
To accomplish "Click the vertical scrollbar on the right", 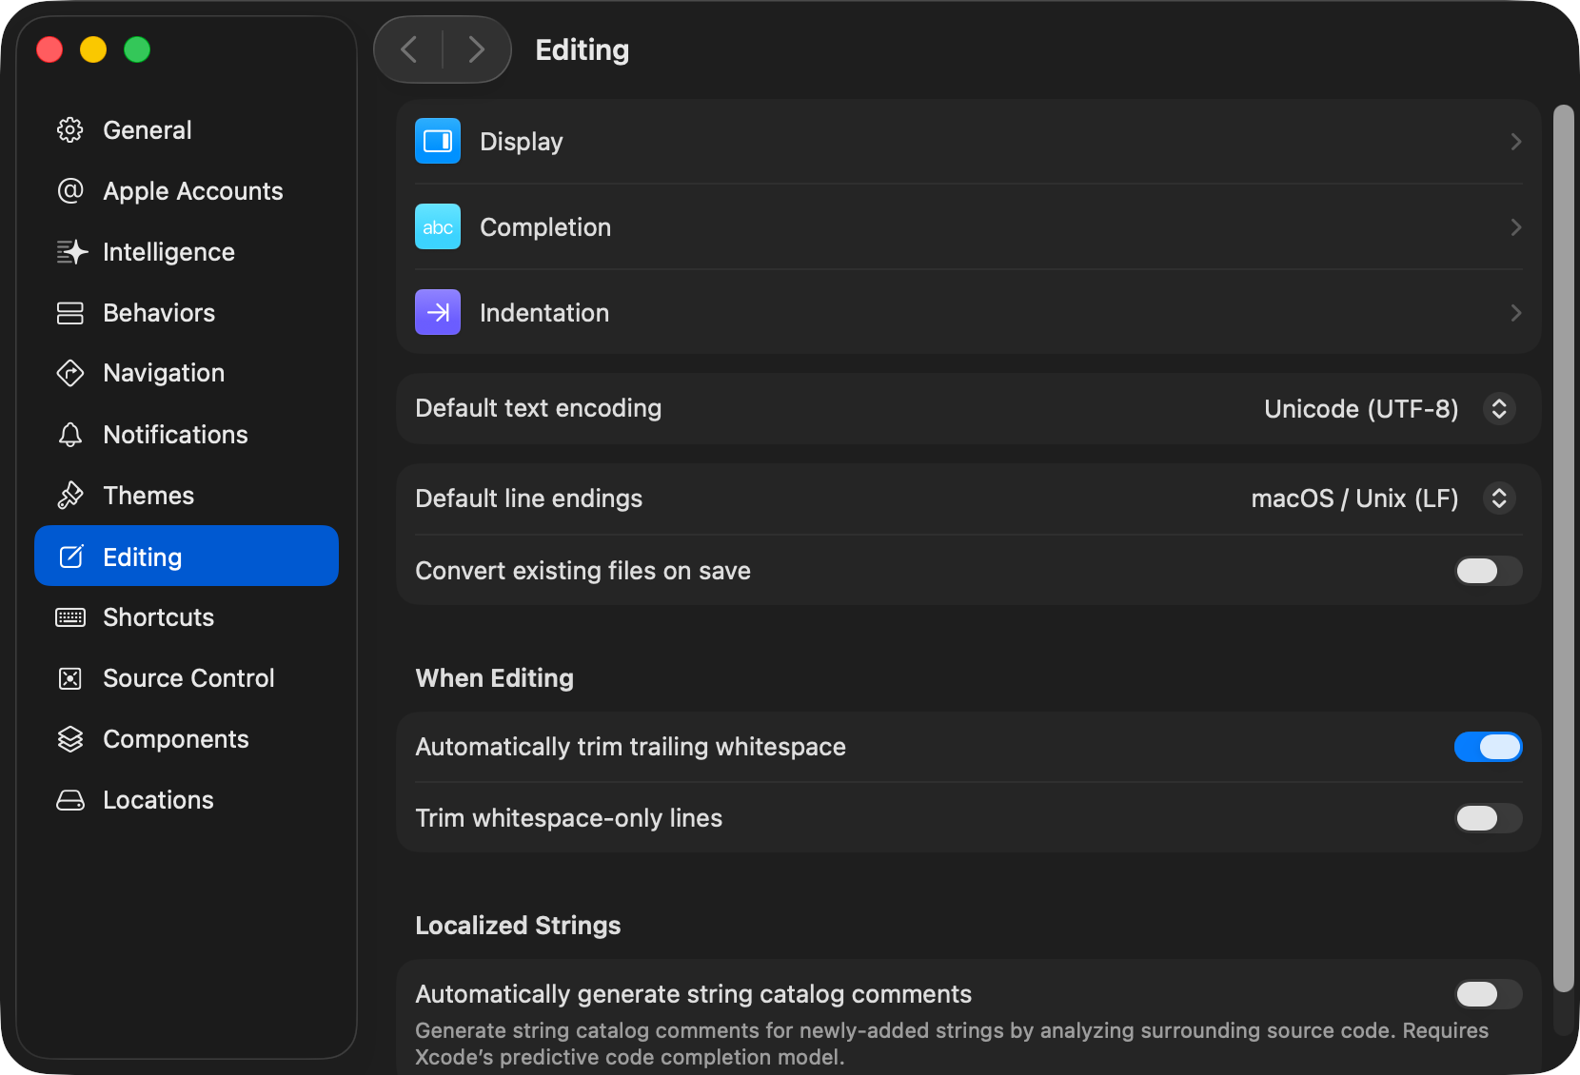I will [x=1563, y=547].
